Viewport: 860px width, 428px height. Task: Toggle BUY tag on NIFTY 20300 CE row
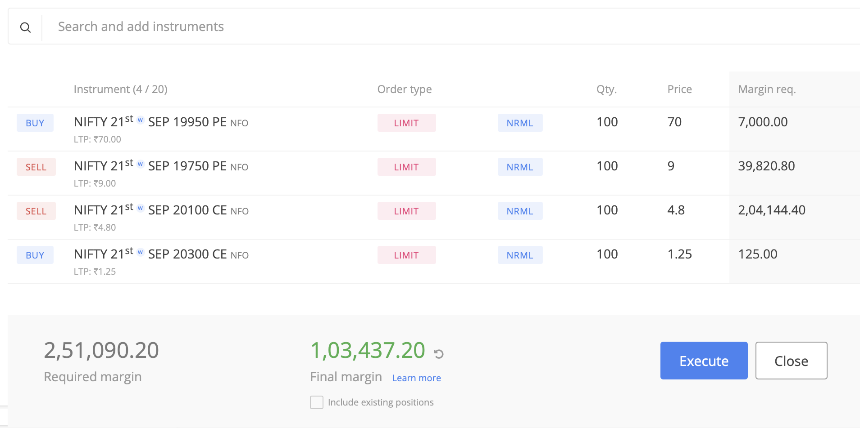coord(35,255)
